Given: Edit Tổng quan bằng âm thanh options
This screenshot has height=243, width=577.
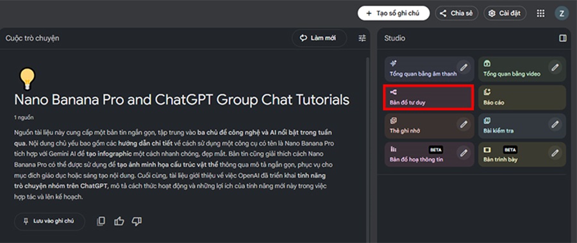Looking at the screenshot, I should click(x=464, y=67).
